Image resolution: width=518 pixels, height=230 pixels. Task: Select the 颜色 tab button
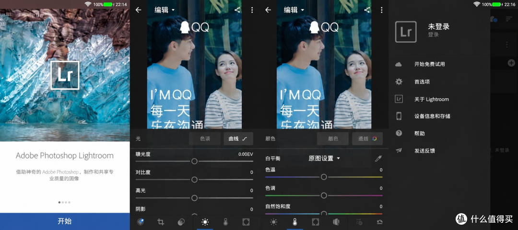[x=333, y=138]
